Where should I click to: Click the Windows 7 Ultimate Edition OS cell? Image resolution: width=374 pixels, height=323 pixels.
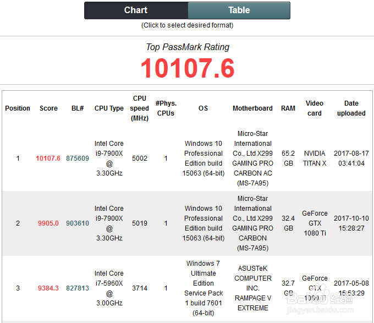tap(203, 288)
